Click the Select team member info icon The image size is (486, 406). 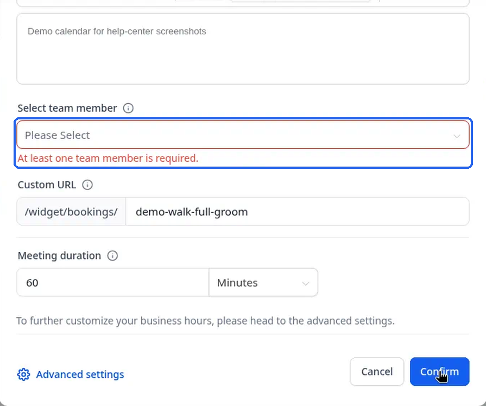pyautogui.click(x=128, y=108)
